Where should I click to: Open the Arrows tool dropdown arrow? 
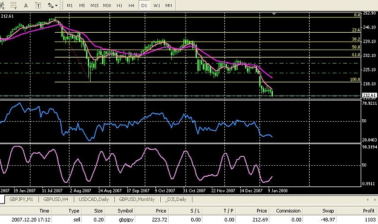56,5
